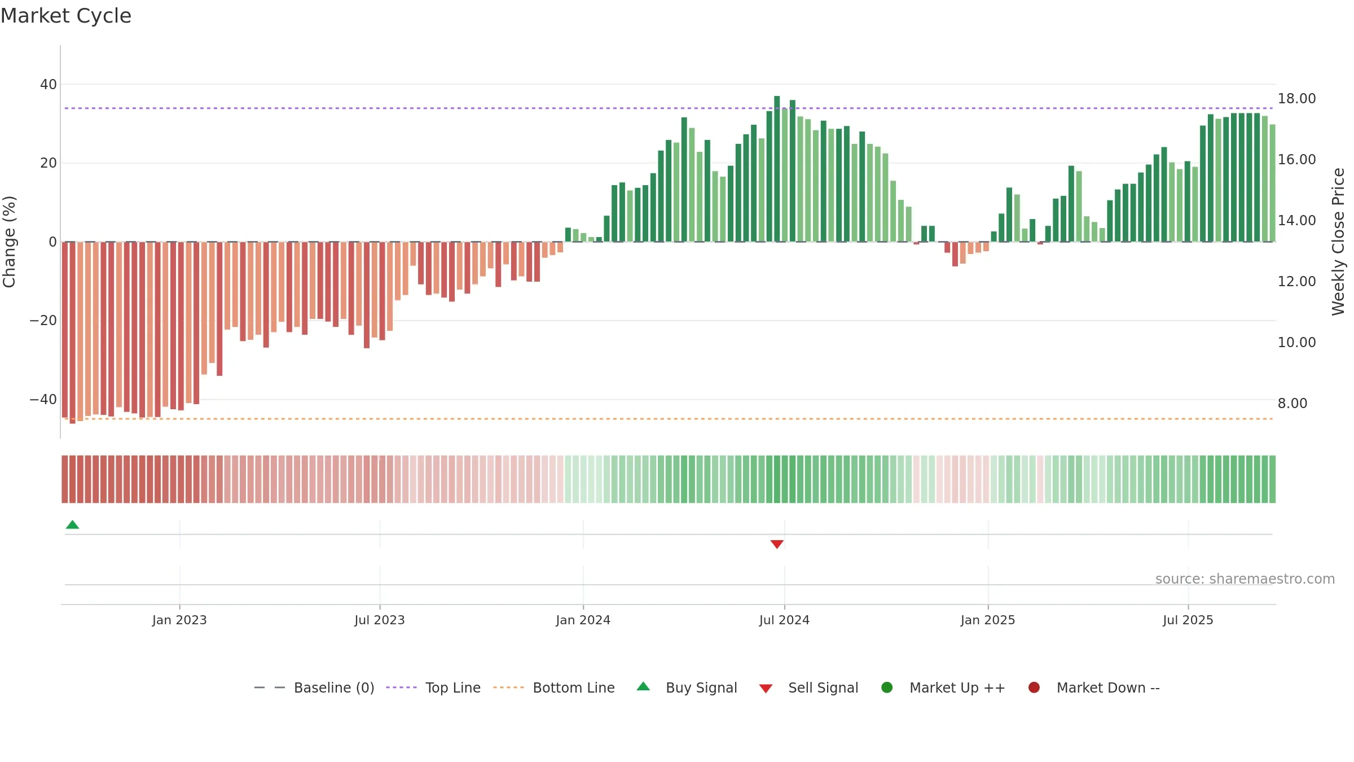
Task: Click the red sell signal triangle marker
Action: pos(777,544)
